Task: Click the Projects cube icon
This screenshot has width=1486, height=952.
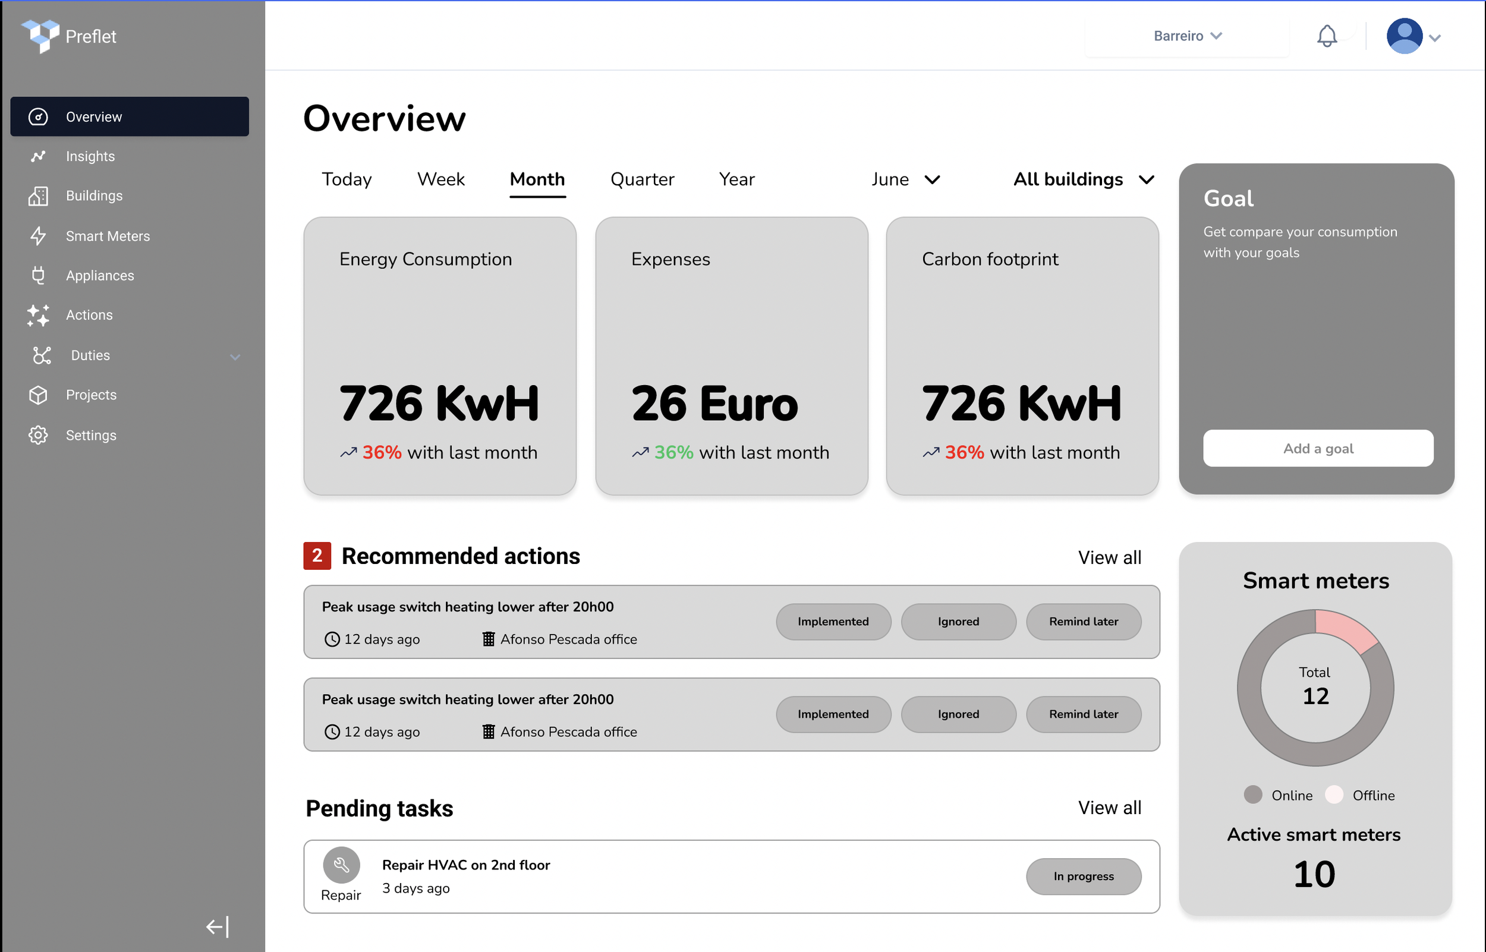Action: coord(38,395)
